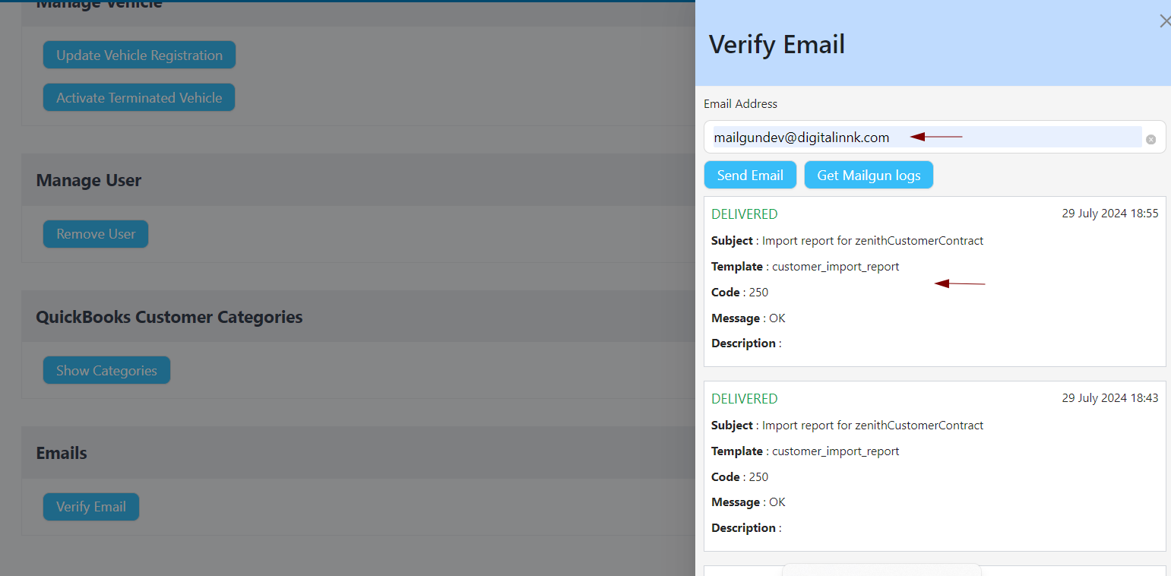Focus the Email Address input field
The width and height of the screenshot is (1171, 576).
pos(927,138)
